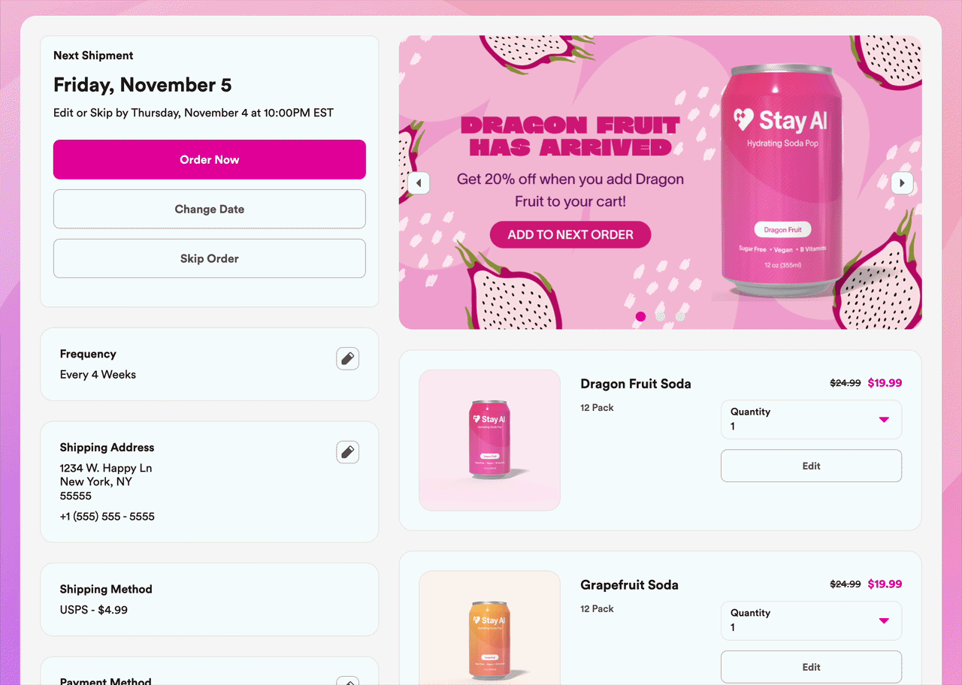Click ADD TO NEXT ORDER in banner
The image size is (962, 685).
click(x=570, y=234)
